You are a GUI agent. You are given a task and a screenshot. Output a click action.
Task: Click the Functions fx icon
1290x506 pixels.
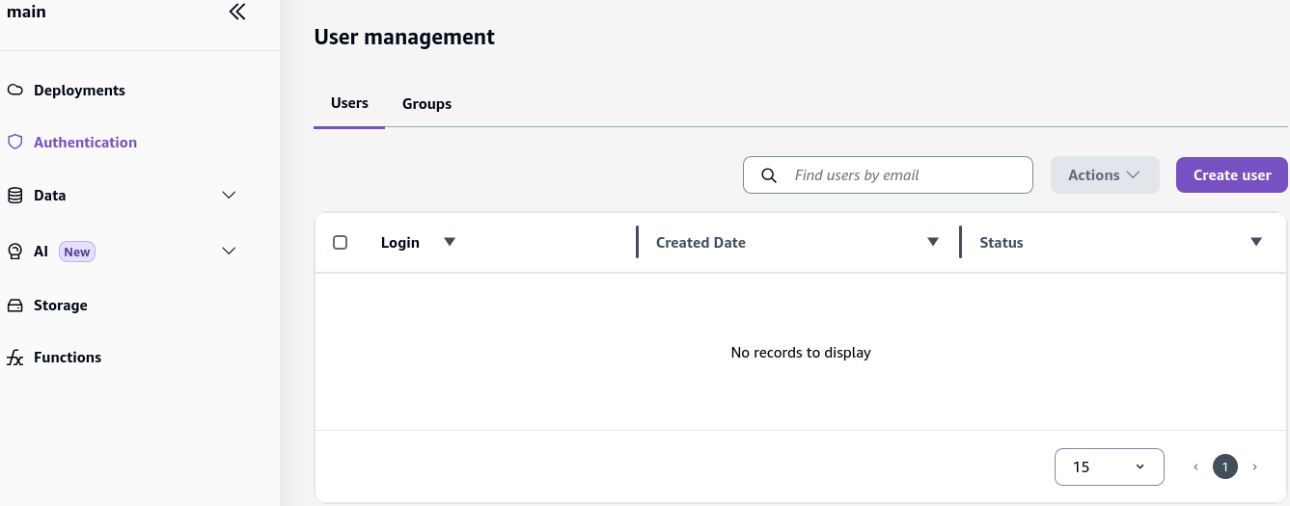[x=14, y=358]
